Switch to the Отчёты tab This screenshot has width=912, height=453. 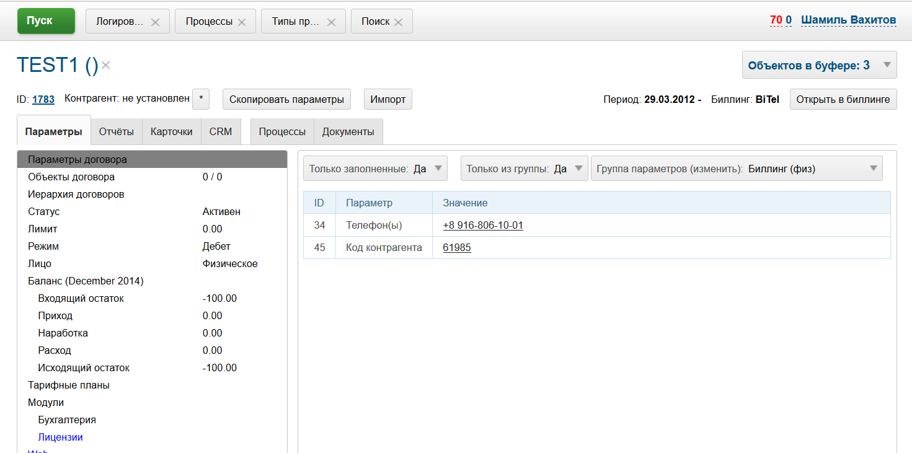(117, 131)
